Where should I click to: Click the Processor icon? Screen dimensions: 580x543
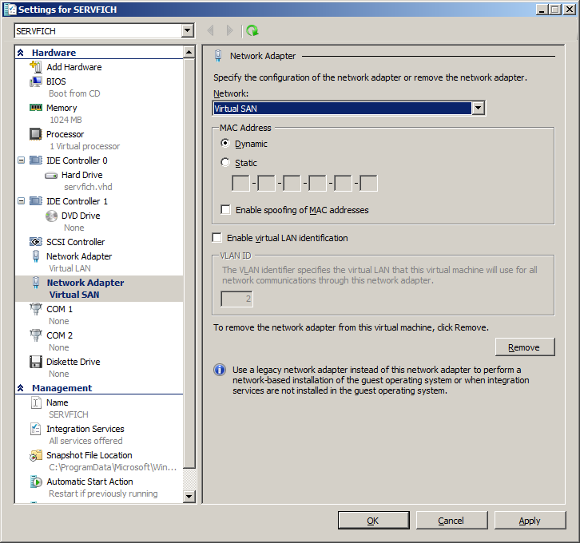(35, 134)
